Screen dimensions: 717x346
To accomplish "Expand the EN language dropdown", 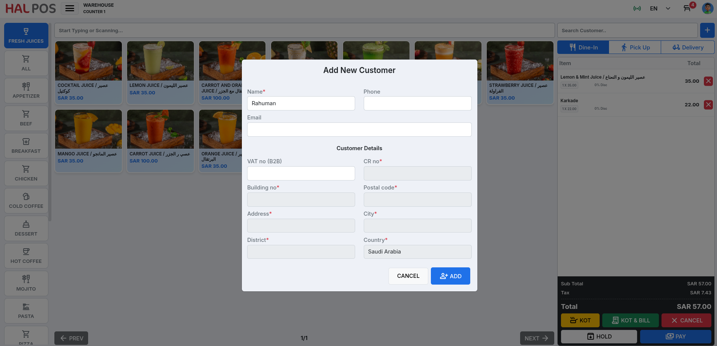I will pyautogui.click(x=660, y=8).
